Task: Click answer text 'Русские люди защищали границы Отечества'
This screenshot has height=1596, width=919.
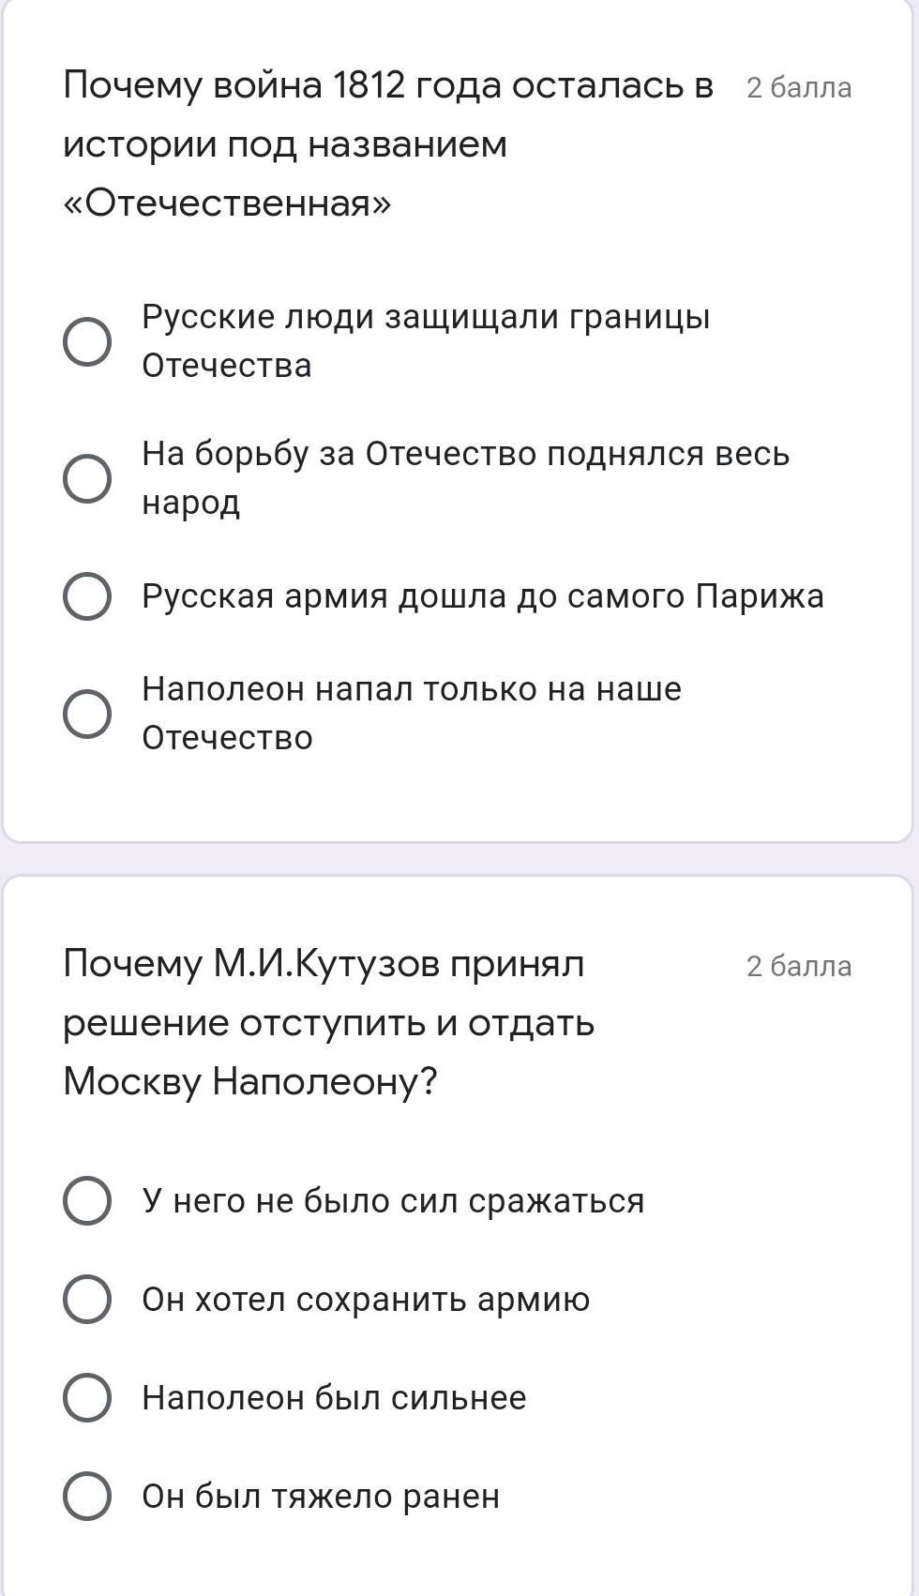Action: tap(426, 341)
